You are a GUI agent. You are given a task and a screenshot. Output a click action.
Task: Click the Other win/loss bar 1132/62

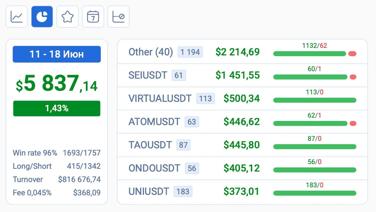coord(315,53)
